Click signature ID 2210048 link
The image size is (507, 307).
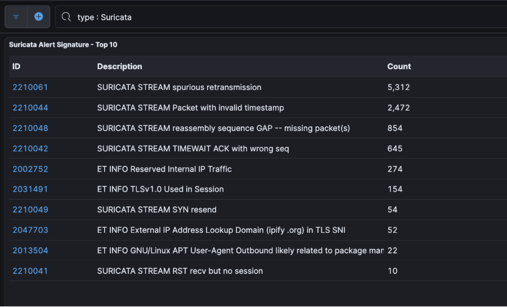[30, 128]
